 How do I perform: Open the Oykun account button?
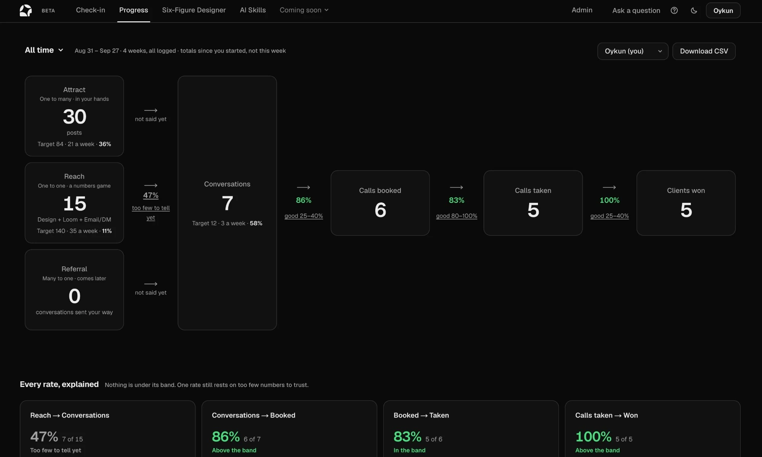coord(723,11)
